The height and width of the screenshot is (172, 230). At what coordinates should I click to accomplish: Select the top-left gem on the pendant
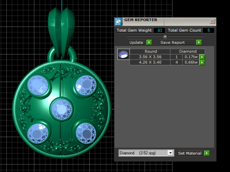click(x=38, y=85)
